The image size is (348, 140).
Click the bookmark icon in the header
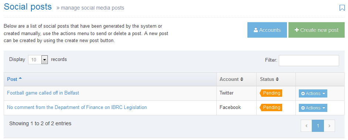tap(342, 8)
